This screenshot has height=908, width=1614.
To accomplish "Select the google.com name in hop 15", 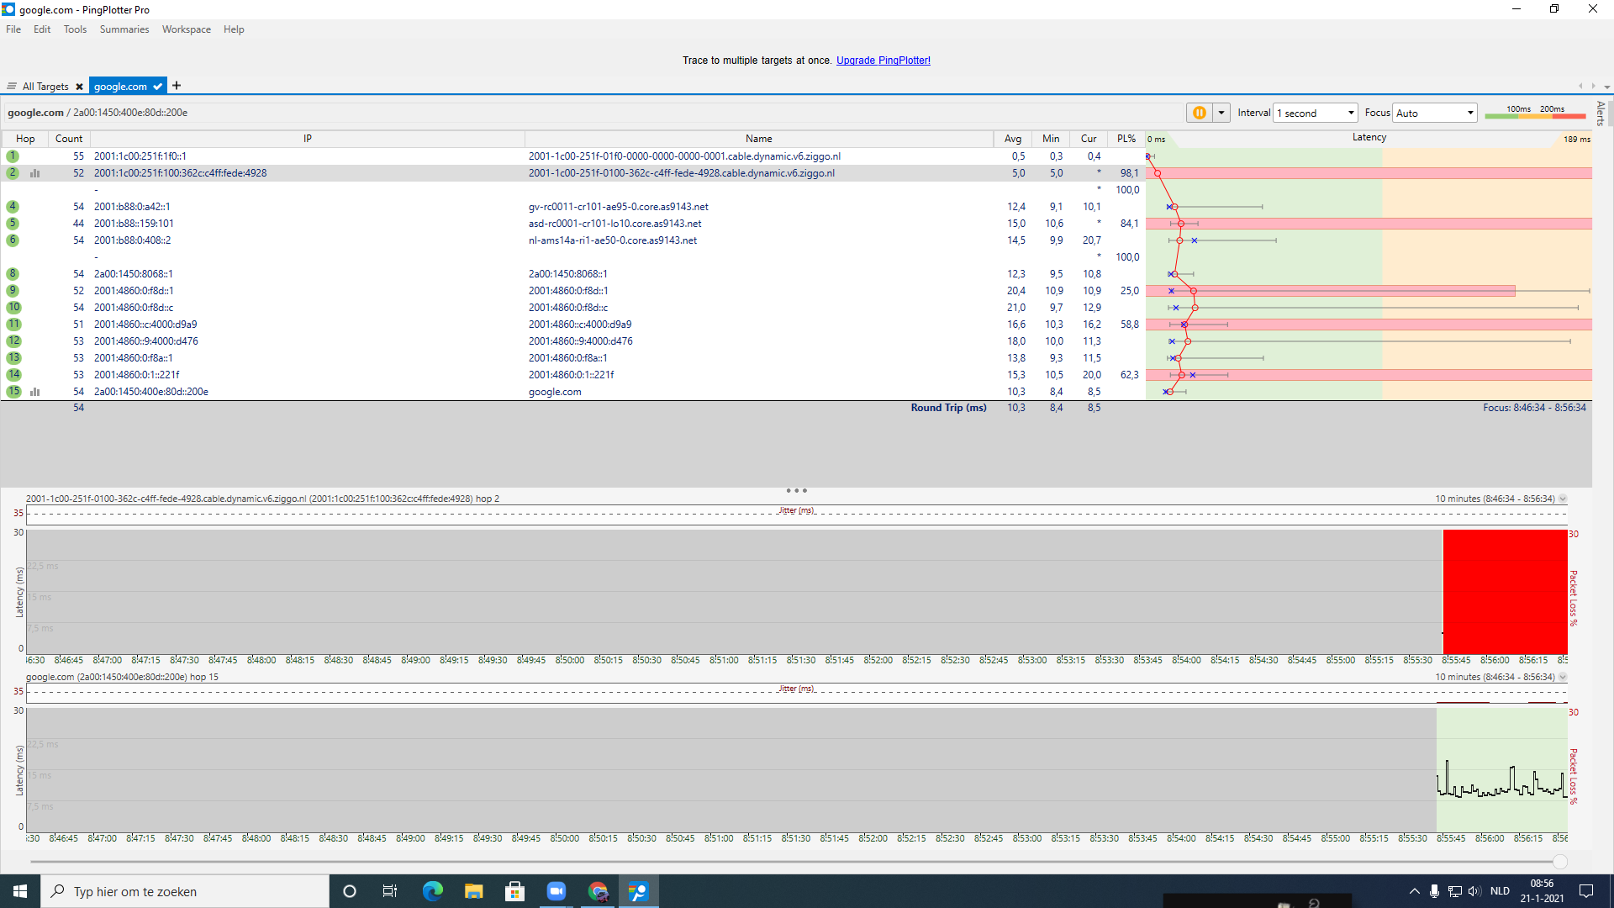I will [555, 392].
